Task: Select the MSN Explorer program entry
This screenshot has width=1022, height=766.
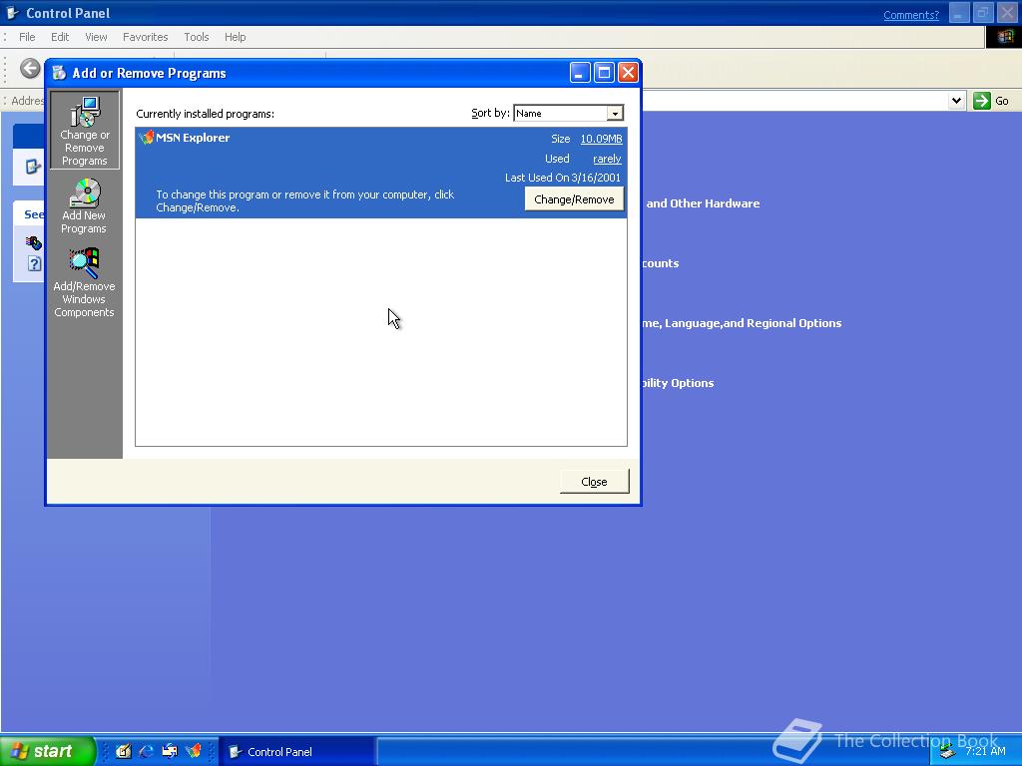Action: pos(381,173)
